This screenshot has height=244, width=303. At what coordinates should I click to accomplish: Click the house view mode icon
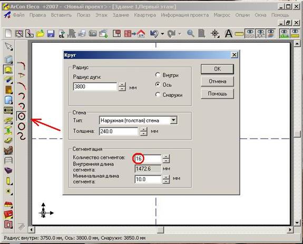pyautogui.click(x=141, y=34)
